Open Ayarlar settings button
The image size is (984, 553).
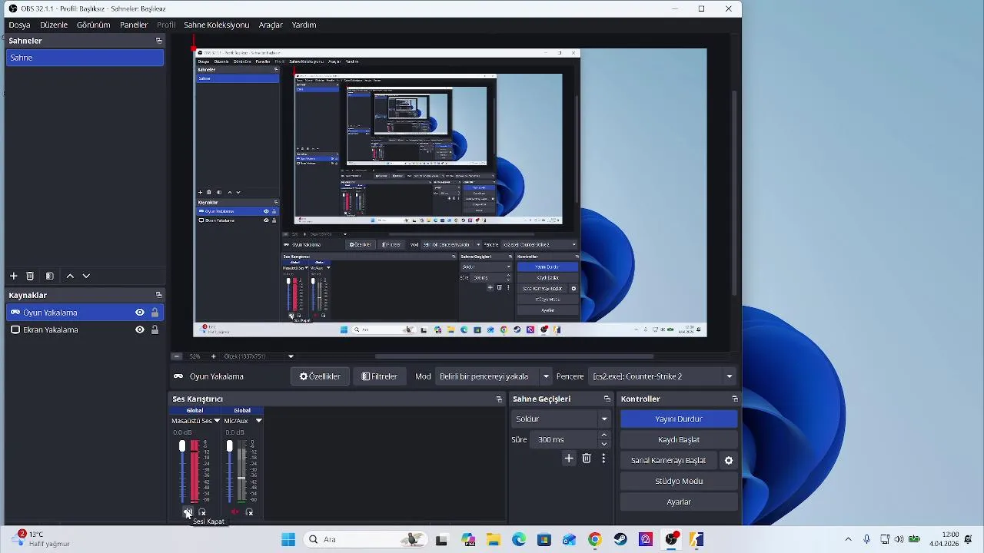point(679,502)
